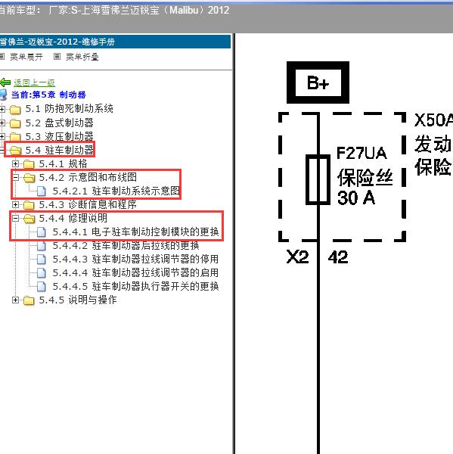This screenshot has height=454, width=453.
Task: Select 5.4.3 诊断信息和程序 tree item
Action: click(x=88, y=205)
